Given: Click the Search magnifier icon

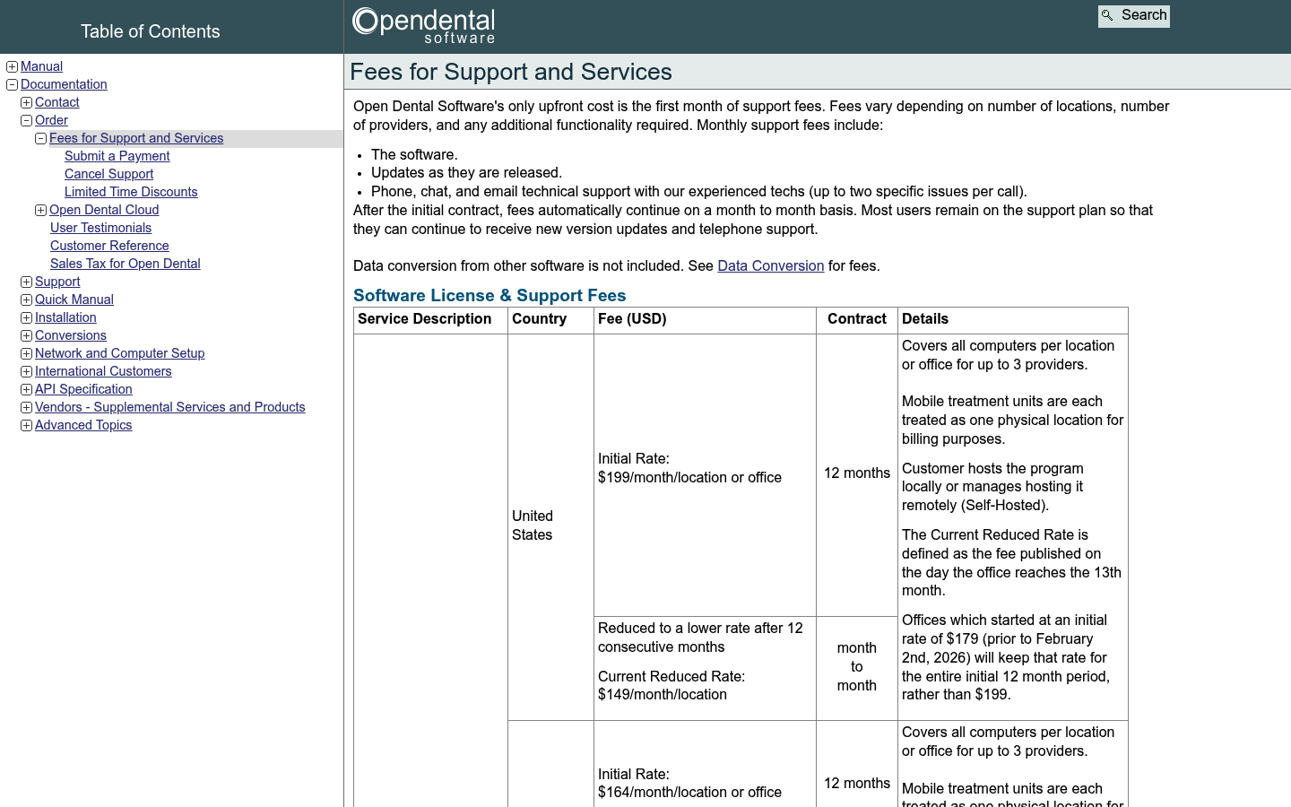Looking at the screenshot, I should click(1108, 15).
